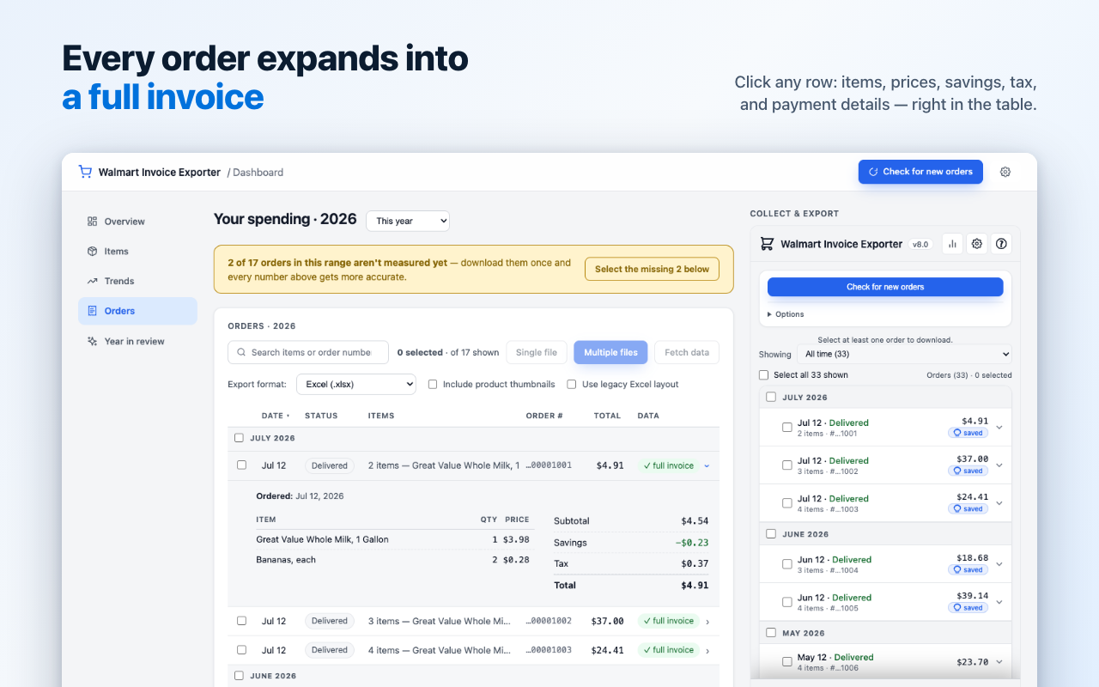Check the Jul 12 $4.91 order in panel
Viewport: 1099px width, 687px height.
pyautogui.click(x=787, y=428)
